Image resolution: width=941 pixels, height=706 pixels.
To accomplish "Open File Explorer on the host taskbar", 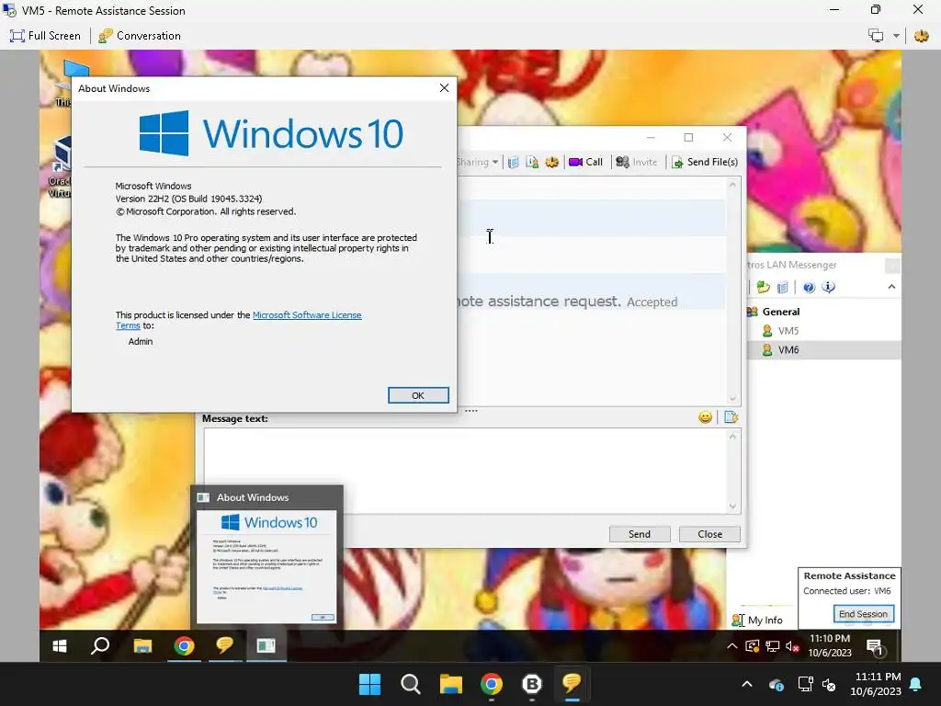I will pyautogui.click(x=450, y=684).
